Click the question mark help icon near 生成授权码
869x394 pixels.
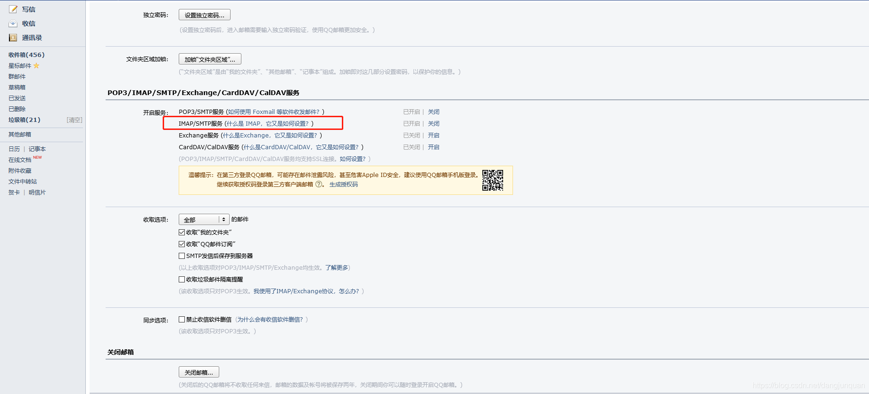pyautogui.click(x=319, y=185)
